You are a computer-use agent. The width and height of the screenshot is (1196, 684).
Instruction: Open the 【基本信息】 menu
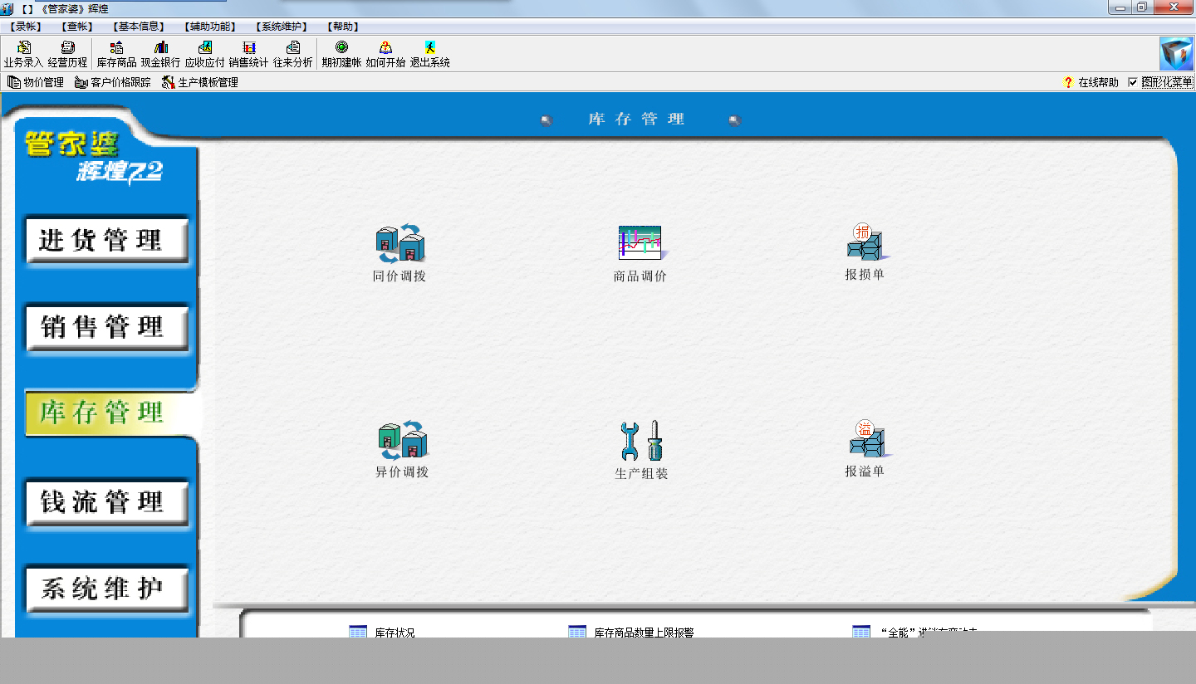pyautogui.click(x=139, y=27)
